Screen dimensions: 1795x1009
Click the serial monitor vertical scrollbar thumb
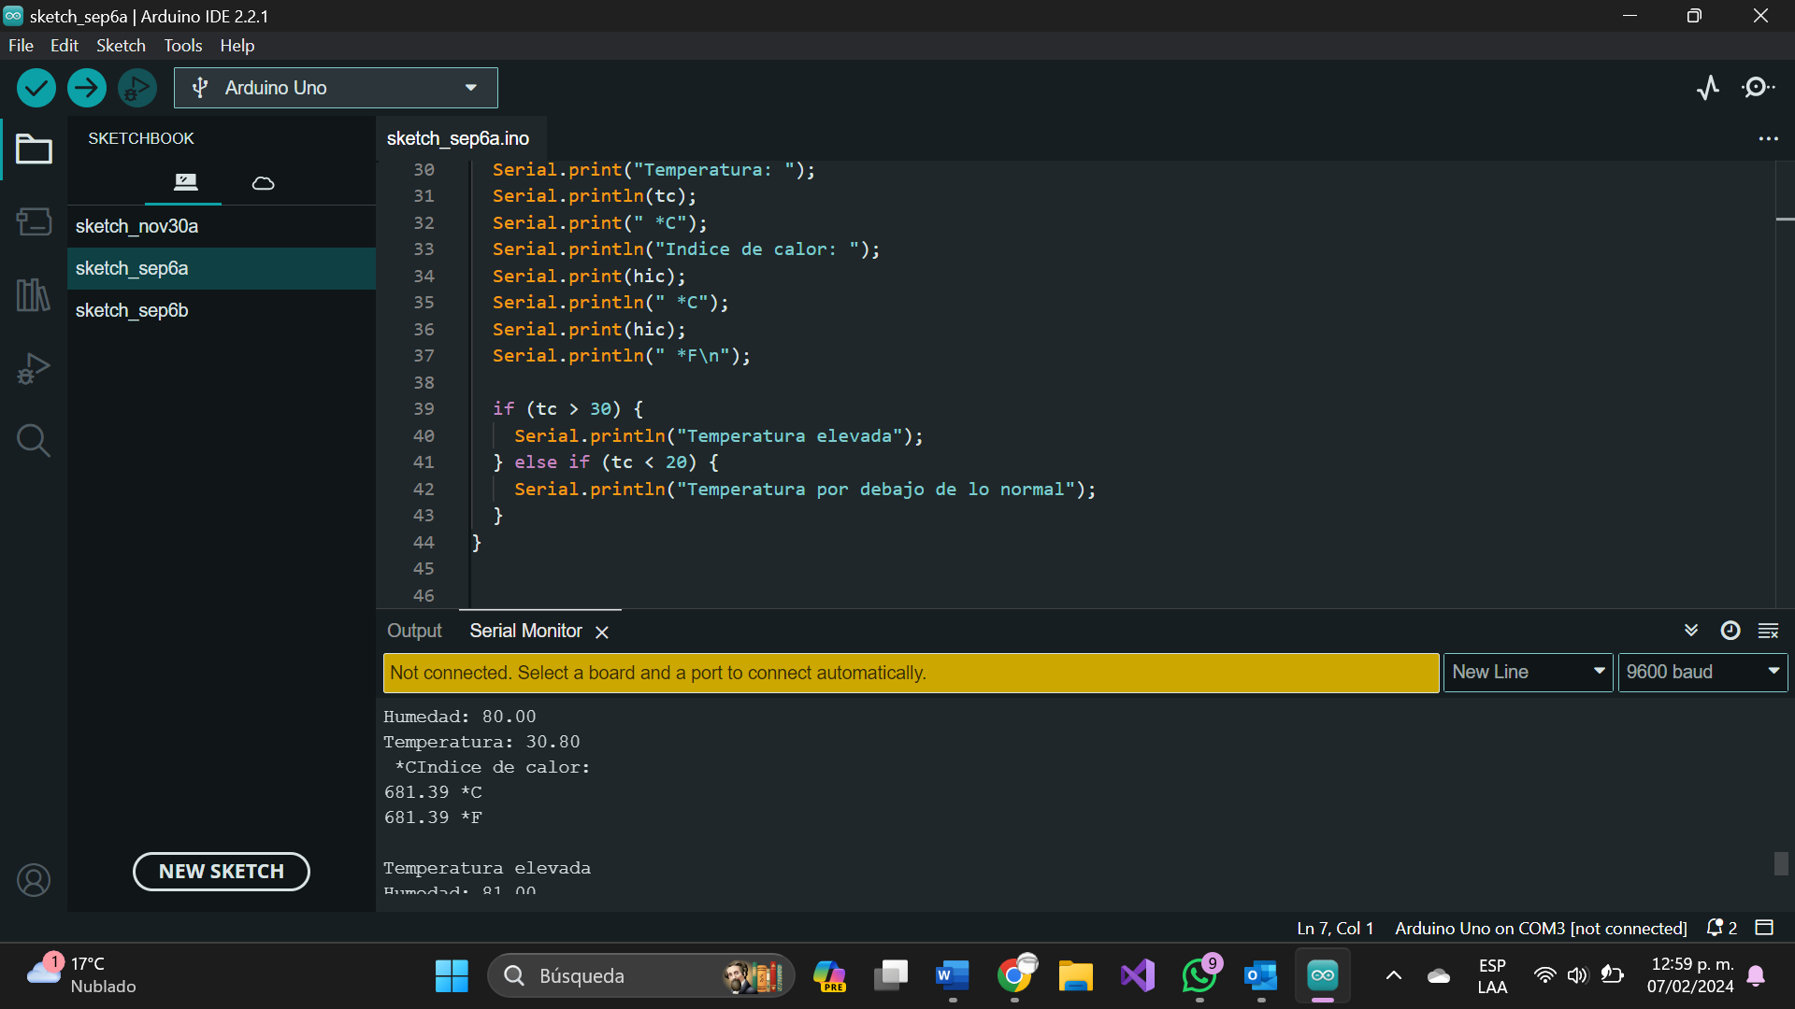pyautogui.click(x=1781, y=863)
